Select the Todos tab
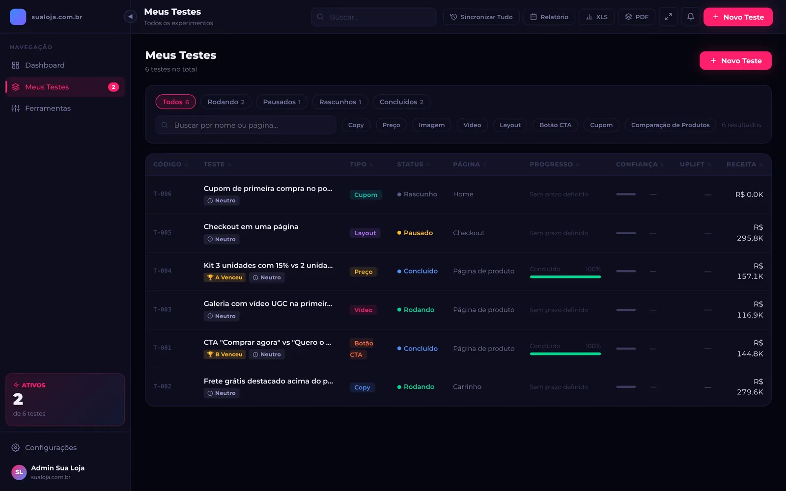786x491 pixels. [x=176, y=102]
